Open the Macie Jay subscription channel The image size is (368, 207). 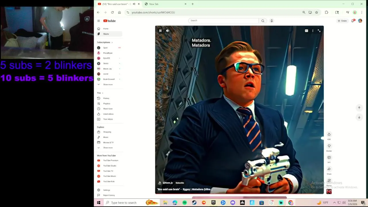[109, 69]
